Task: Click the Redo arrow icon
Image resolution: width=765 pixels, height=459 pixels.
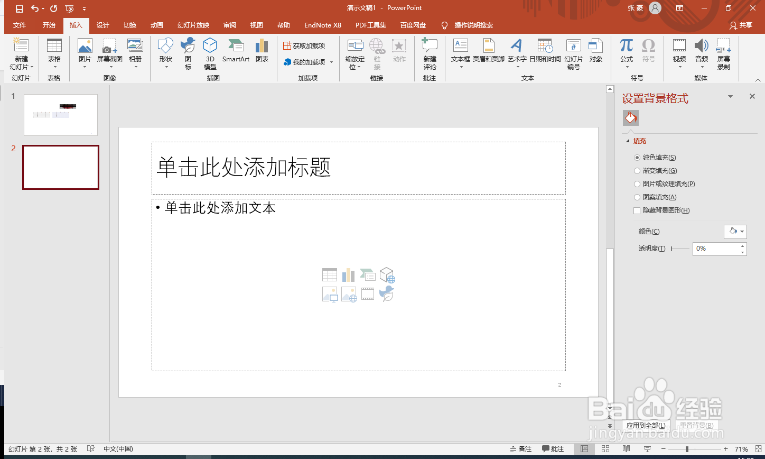Action: pyautogui.click(x=53, y=8)
